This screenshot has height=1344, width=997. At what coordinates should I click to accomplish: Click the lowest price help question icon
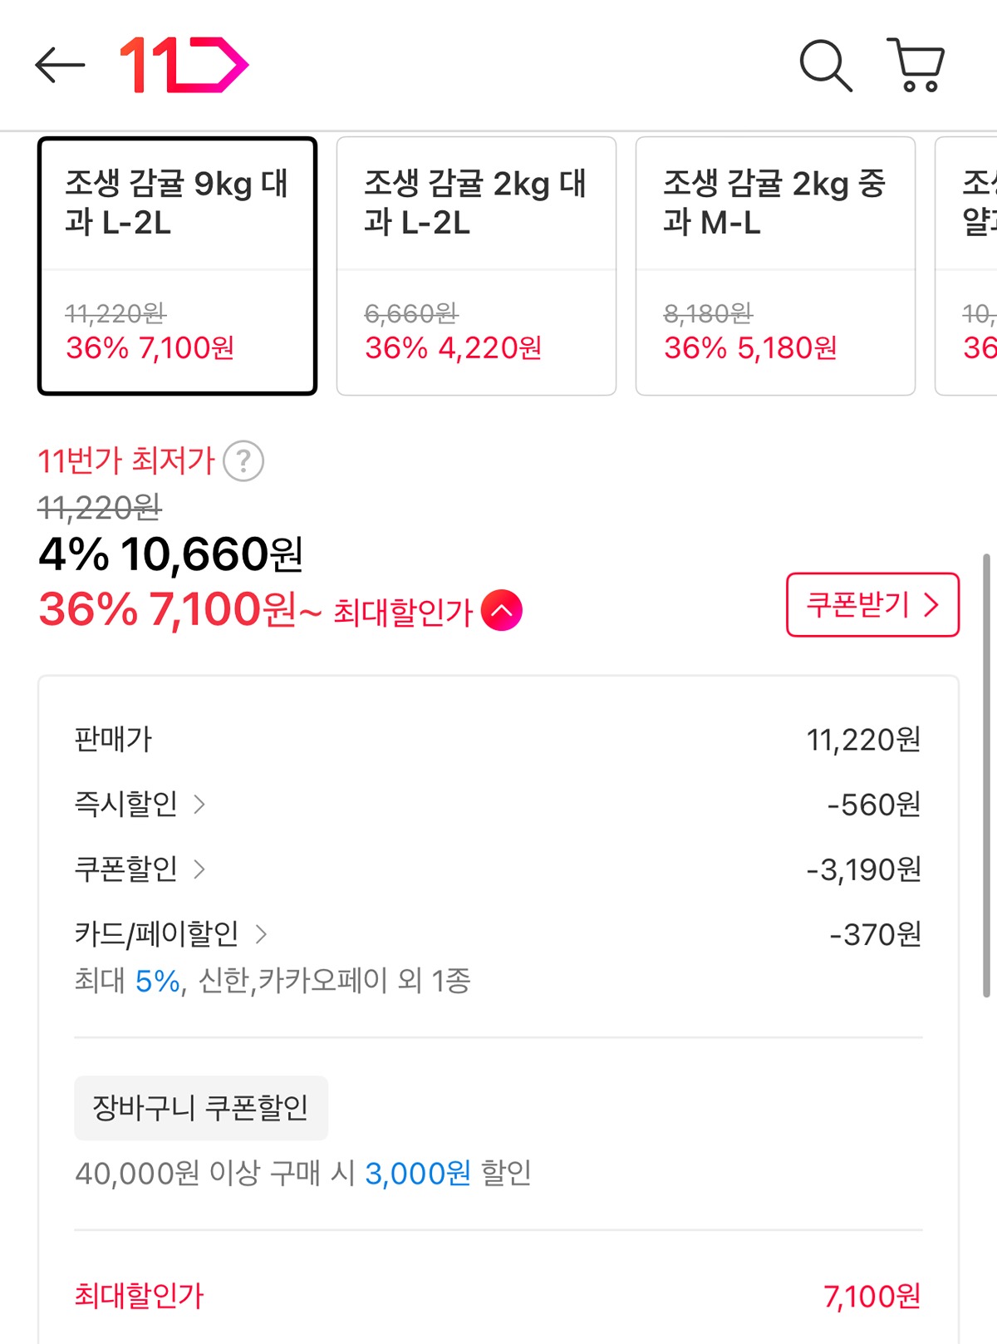point(243,461)
